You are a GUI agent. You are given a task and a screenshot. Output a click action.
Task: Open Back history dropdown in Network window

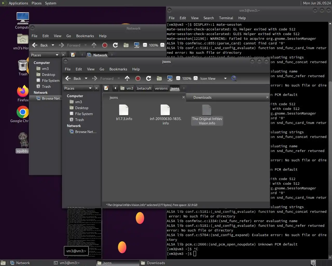(53, 45)
